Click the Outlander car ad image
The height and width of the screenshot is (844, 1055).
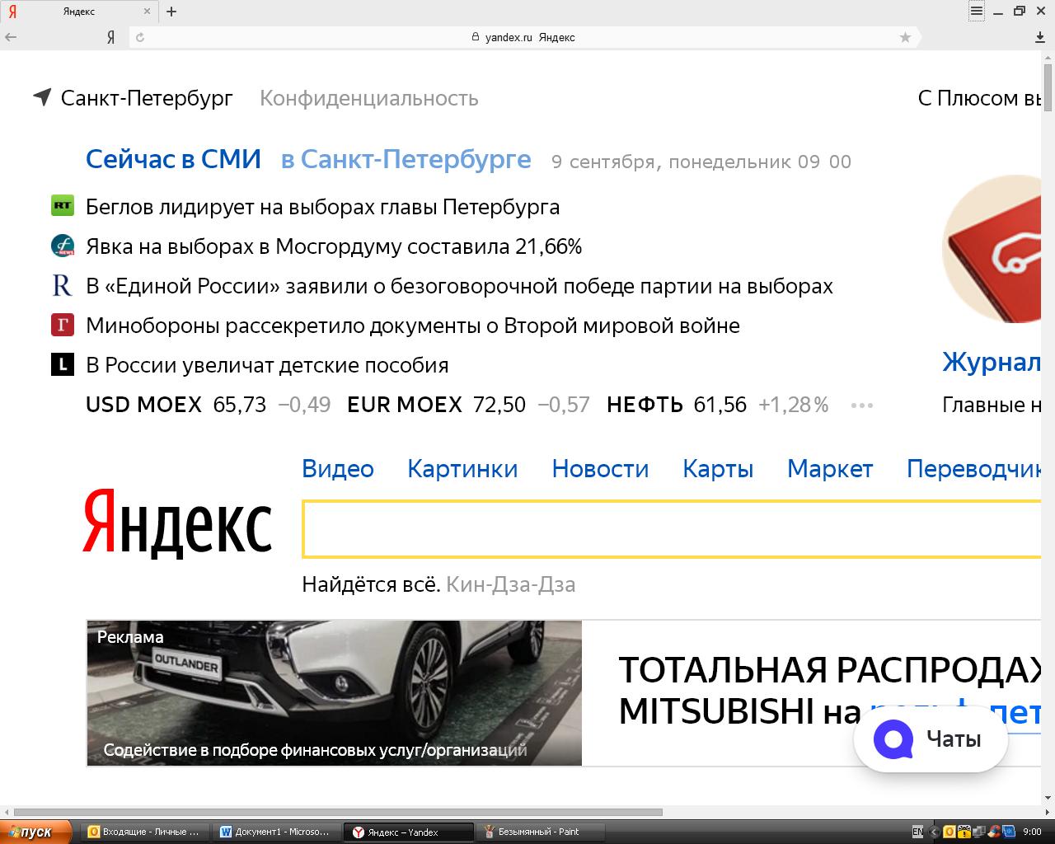334,693
